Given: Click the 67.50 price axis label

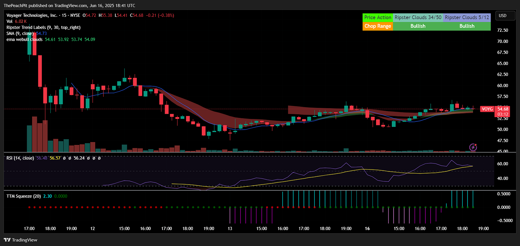Looking at the screenshot, I should [502, 52].
